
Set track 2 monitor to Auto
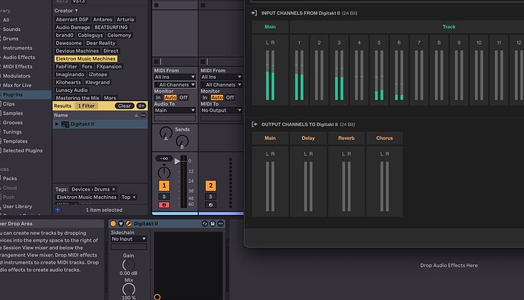tap(217, 97)
